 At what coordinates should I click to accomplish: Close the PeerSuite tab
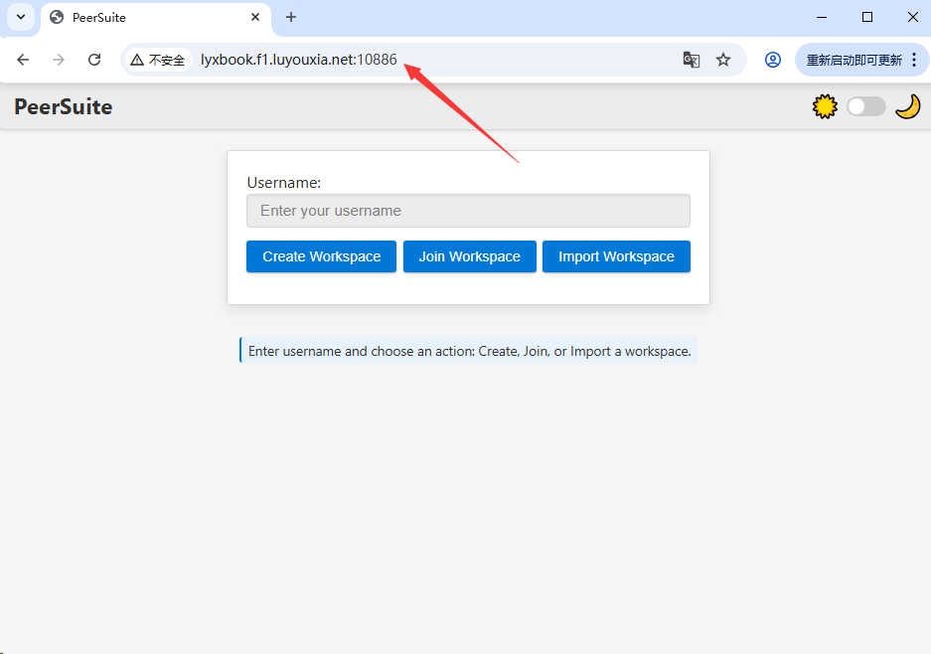(x=255, y=18)
